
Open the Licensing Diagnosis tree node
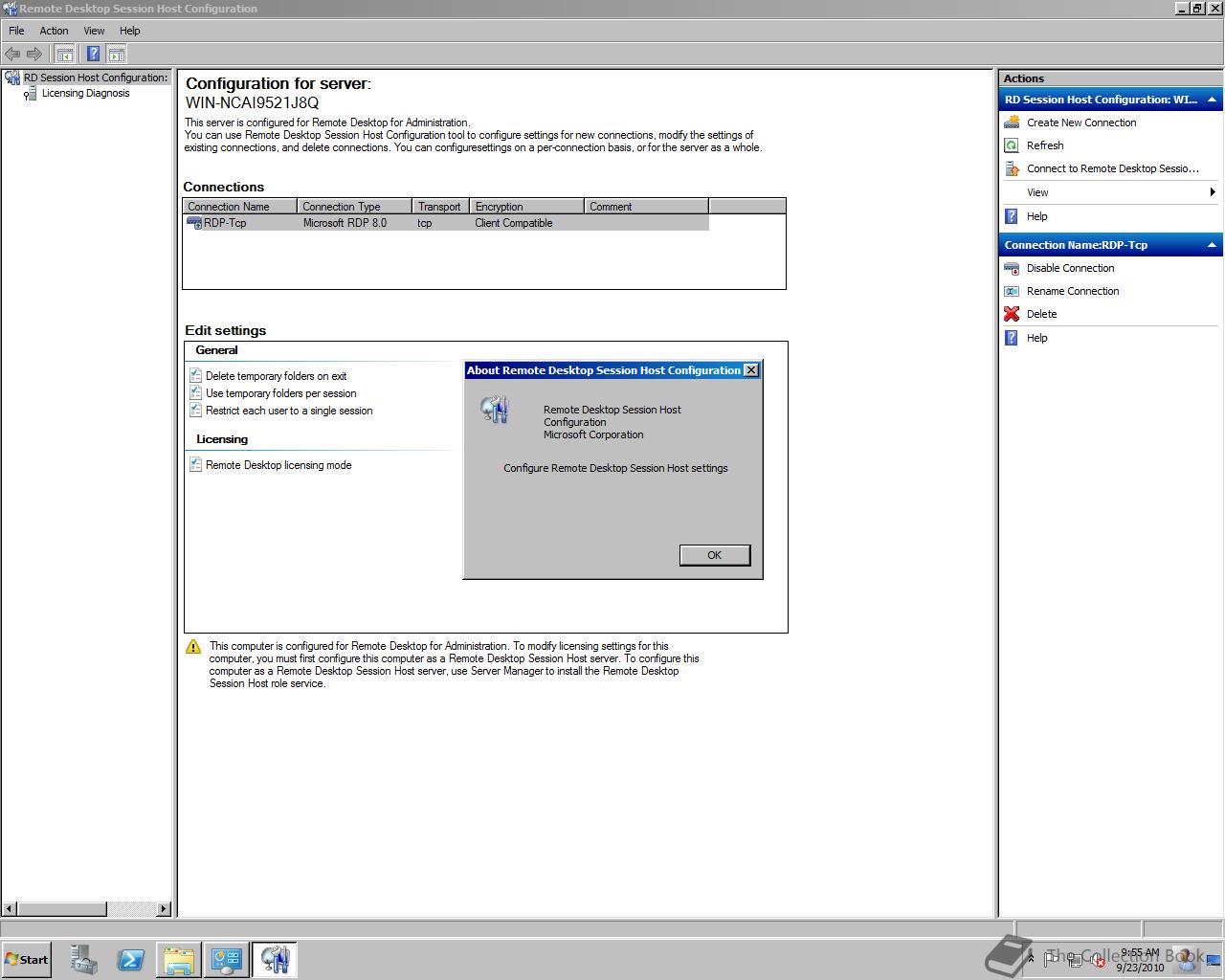85,93
